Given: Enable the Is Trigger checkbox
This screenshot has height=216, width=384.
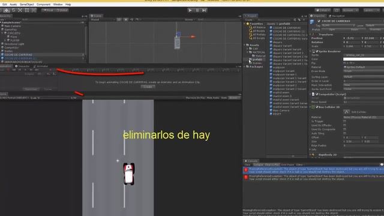Looking at the screenshot, I should point(345,121).
